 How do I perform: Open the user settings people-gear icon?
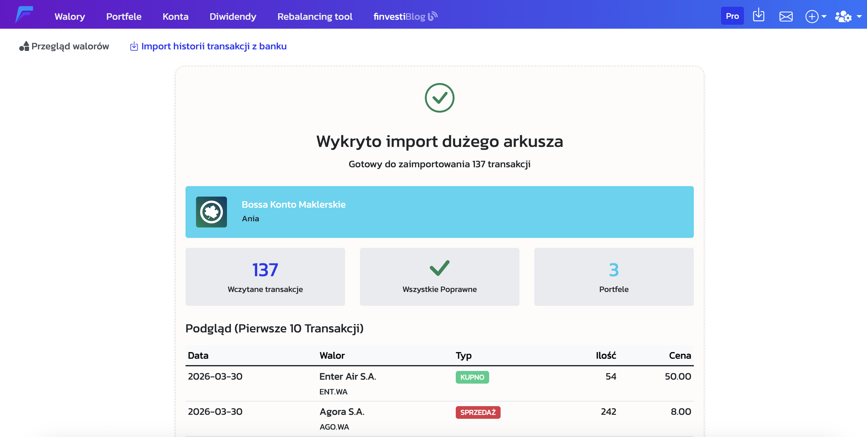[x=843, y=16]
